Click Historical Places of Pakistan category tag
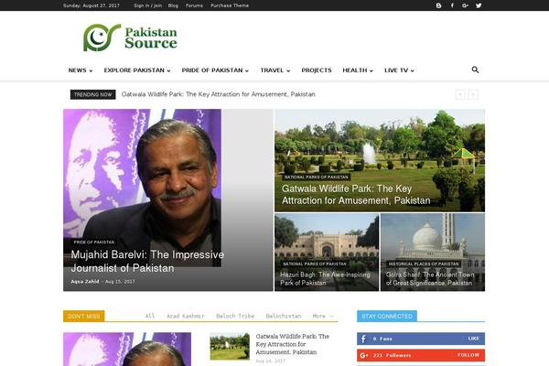Image resolution: width=549 pixels, height=366 pixels. coord(424,264)
